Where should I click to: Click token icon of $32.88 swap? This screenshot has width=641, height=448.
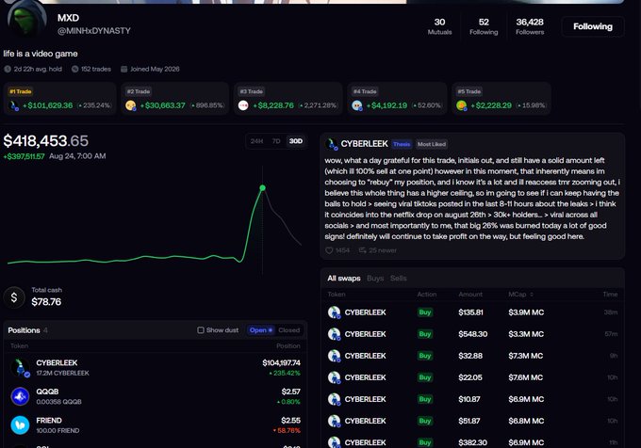pyautogui.click(x=334, y=356)
